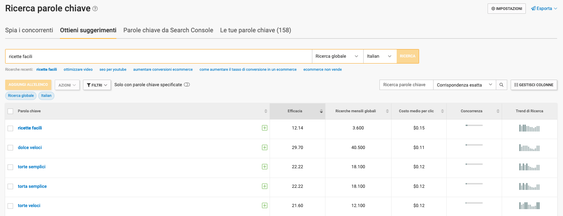Open recent search 'ricette facili' link

click(47, 69)
